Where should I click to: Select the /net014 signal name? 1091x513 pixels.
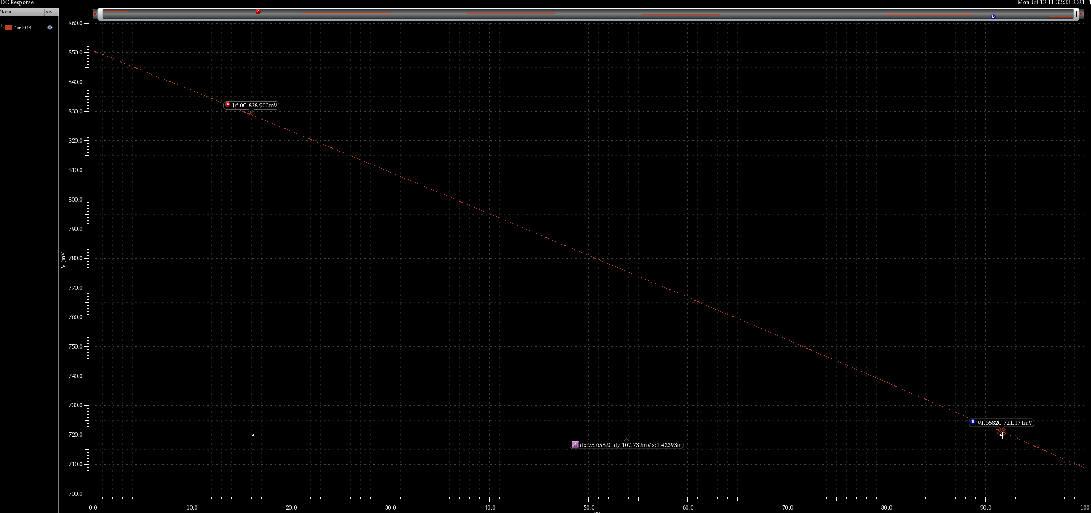coord(23,27)
